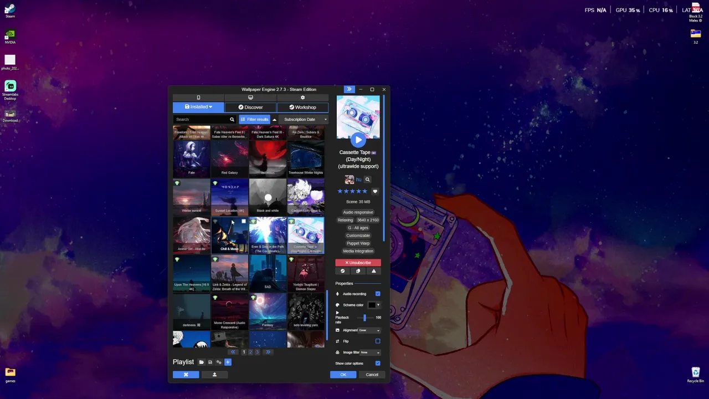Open Alignment Cover dropdown
The image size is (709, 399).
369,330
